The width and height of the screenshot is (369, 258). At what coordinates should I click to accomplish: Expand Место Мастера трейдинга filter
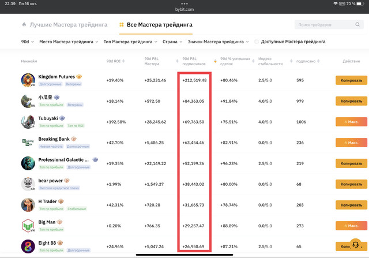(x=69, y=42)
